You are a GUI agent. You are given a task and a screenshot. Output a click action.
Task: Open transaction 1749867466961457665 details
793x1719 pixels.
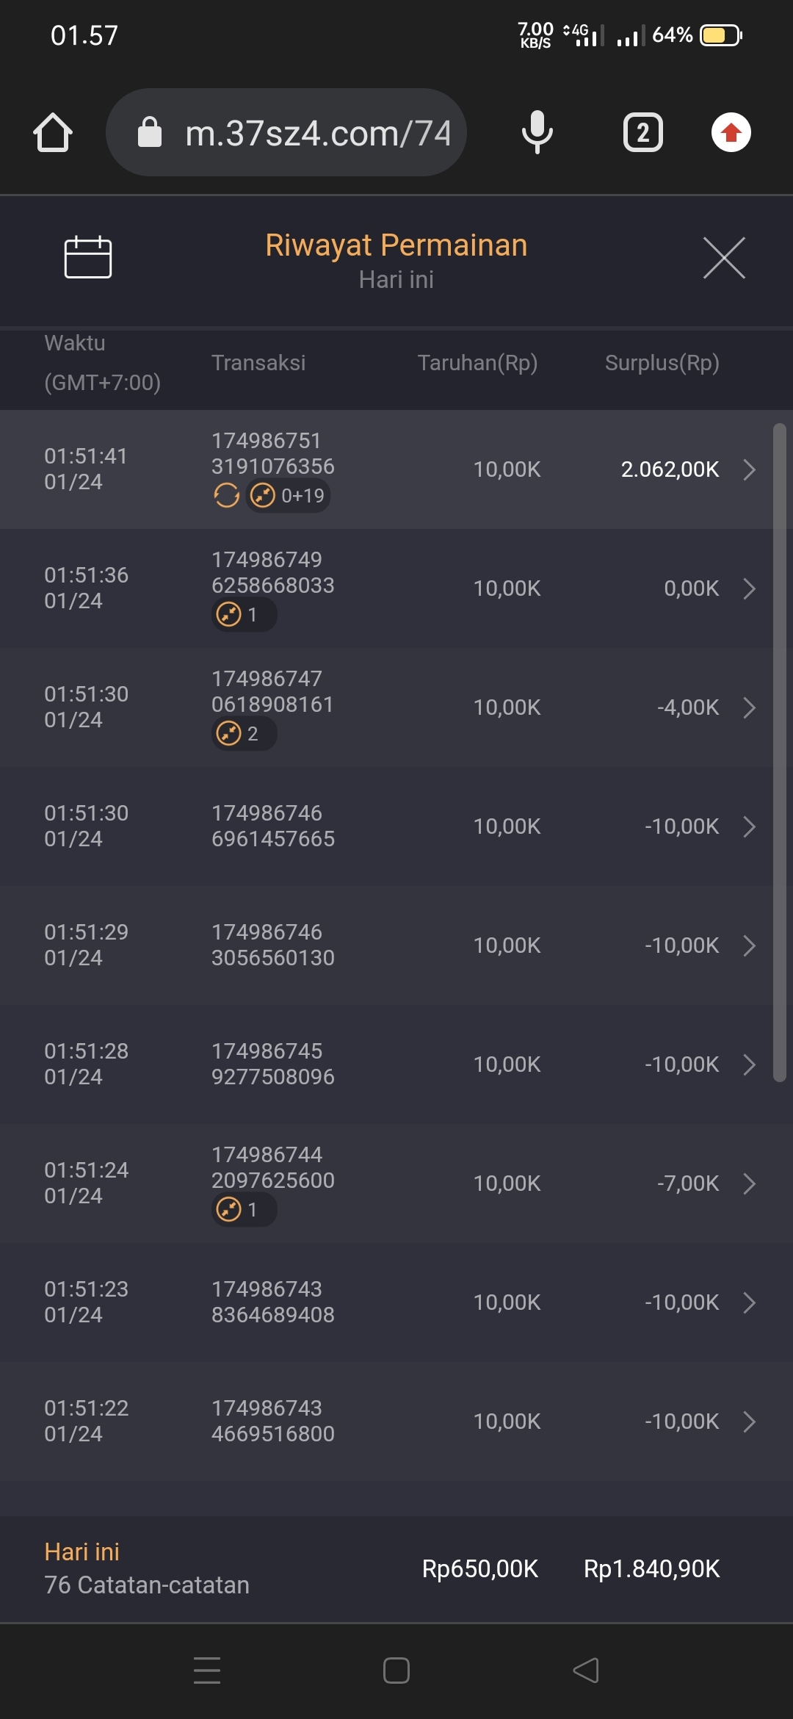273,826
